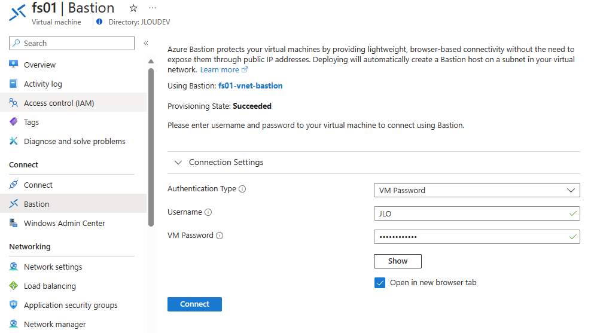Click the Networking section heading
591x333 pixels.
pos(30,247)
